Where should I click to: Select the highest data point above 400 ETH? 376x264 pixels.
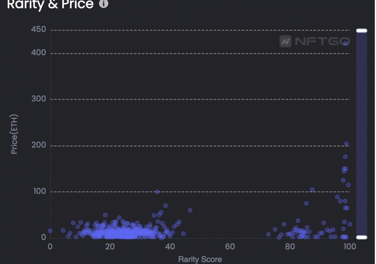click(345, 43)
